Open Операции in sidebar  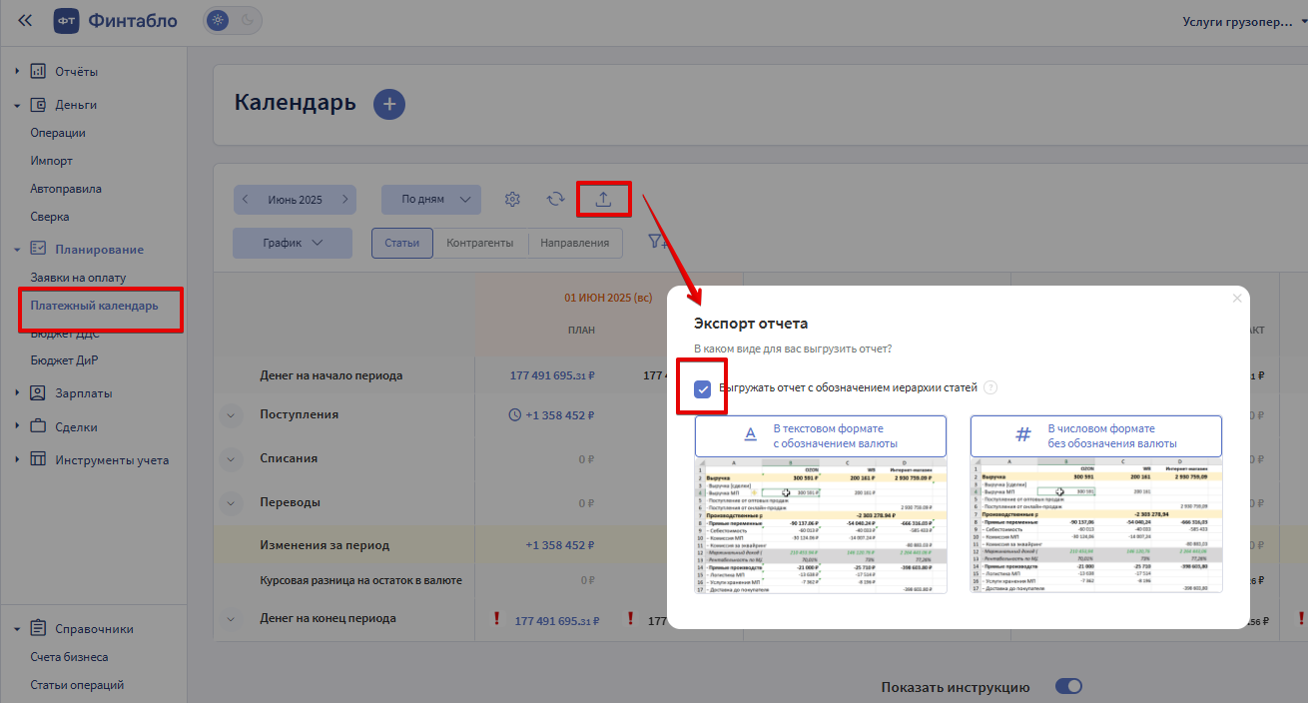(58, 133)
